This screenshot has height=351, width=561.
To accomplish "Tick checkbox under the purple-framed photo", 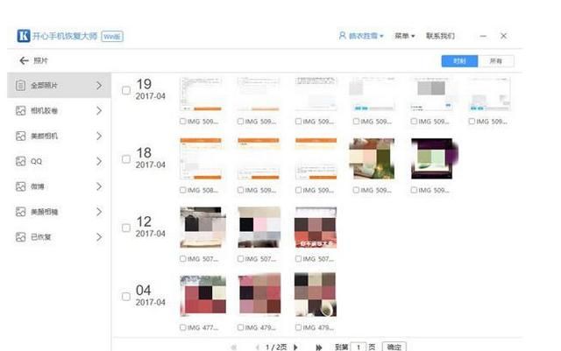I will click(x=414, y=190).
